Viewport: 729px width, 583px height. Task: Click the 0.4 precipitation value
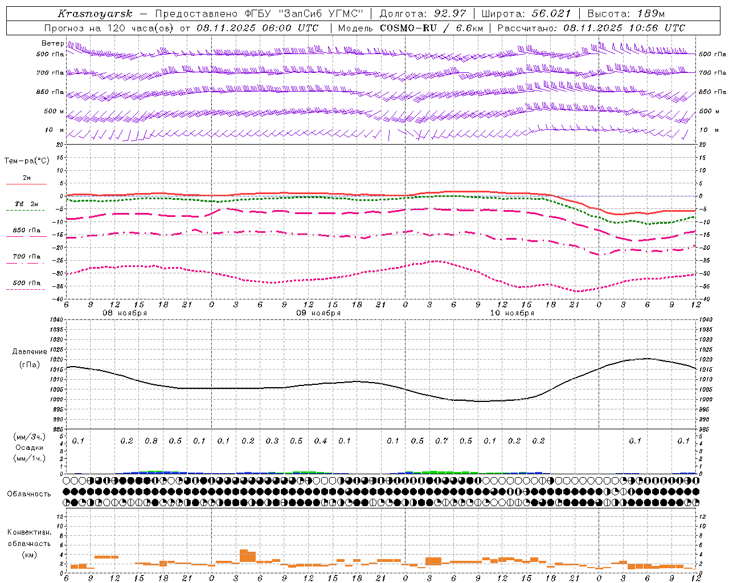tap(321, 441)
